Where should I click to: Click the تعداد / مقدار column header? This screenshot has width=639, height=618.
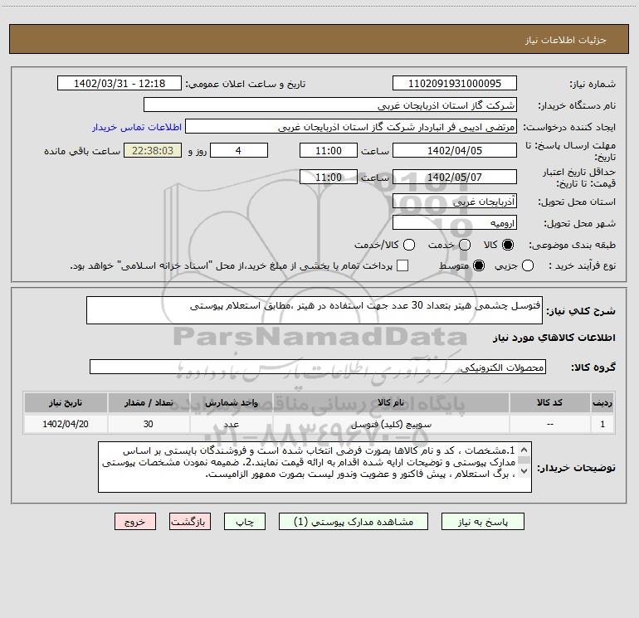pos(149,402)
